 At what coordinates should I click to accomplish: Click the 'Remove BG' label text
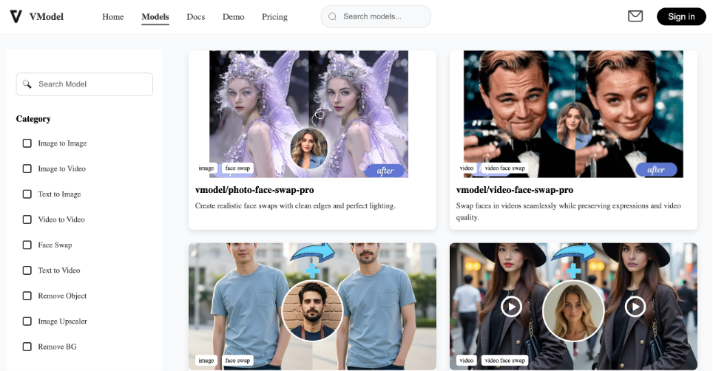pyautogui.click(x=57, y=347)
